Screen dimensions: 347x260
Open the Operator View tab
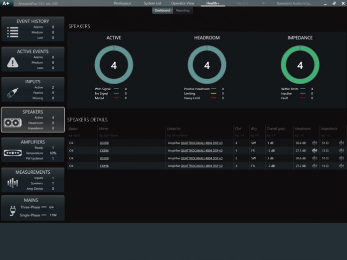182,3
